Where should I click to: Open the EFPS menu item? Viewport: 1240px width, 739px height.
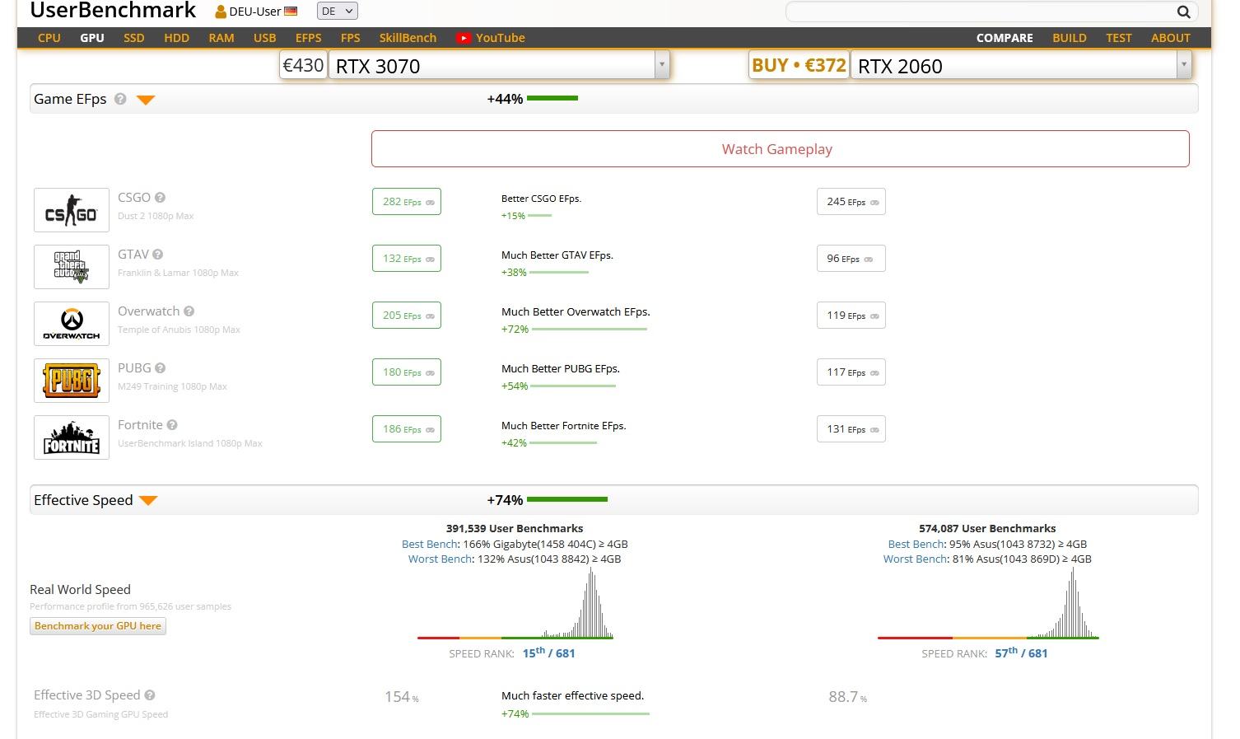click(x=309, y=38)
